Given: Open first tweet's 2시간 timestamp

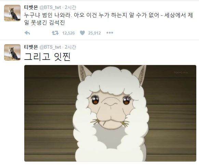Looking at the screenshot, I should pos(70,8).
